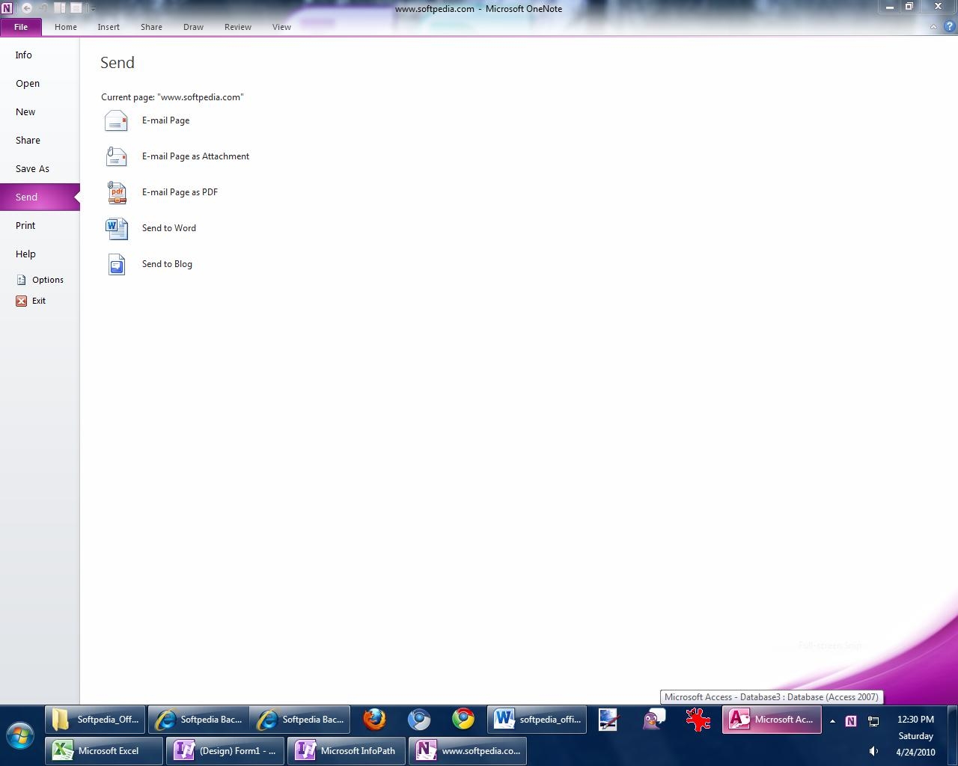Click the E-mail Page as Attachment icon
This screenshot has height=766, width=958.
[x=117, y=156]
